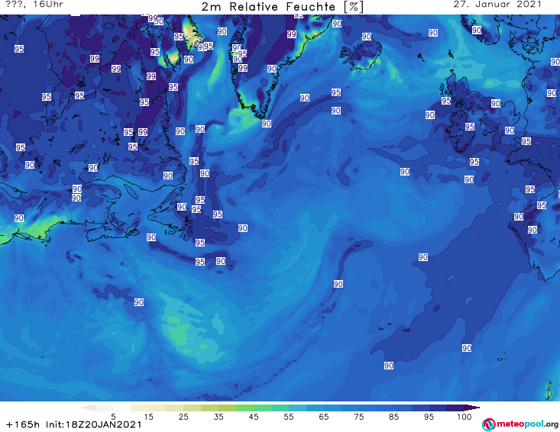Screen dimensions: 560x432
Task: Click the pale gray arrow starting the legend
Action: pyautogui.click(x=88, y=408)
